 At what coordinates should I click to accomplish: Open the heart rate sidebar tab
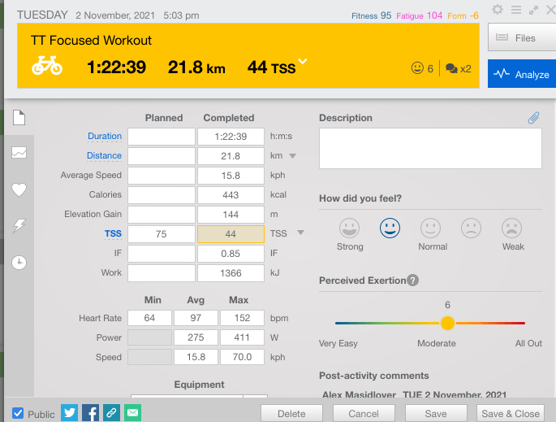[x=19, y=190]
